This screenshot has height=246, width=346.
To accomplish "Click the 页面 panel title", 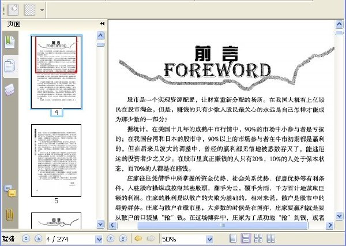I will click(14, 24).
